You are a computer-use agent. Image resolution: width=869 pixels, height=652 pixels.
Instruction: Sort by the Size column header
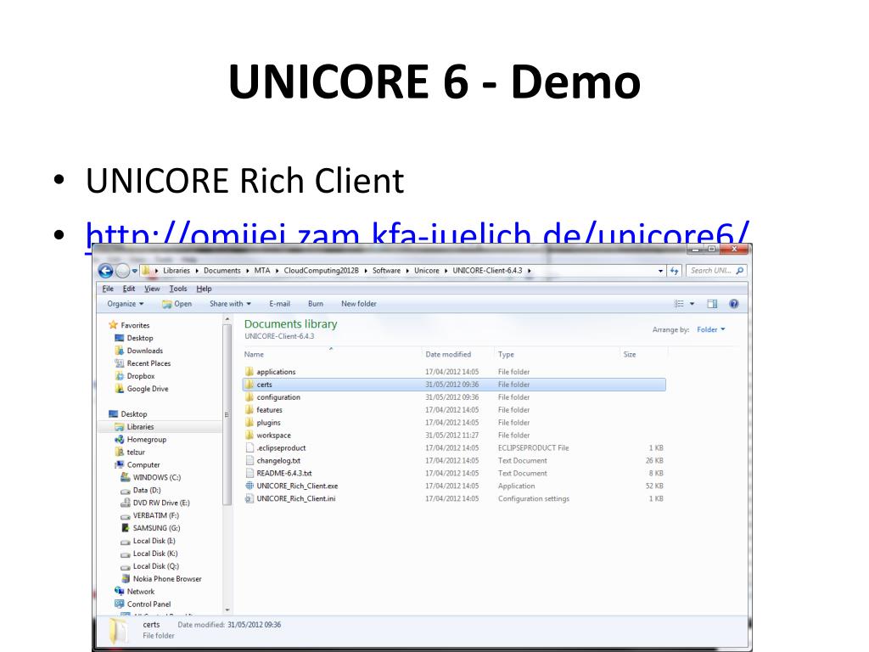pyautogui.click(x=630, y=354)
